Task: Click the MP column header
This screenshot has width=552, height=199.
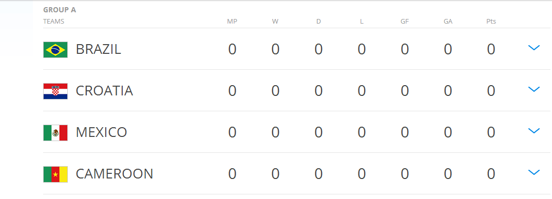Action: [232, 22]
